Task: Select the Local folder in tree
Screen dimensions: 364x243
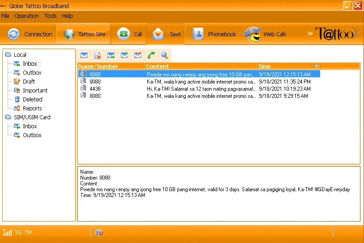Action: click(x=20, y=54)
